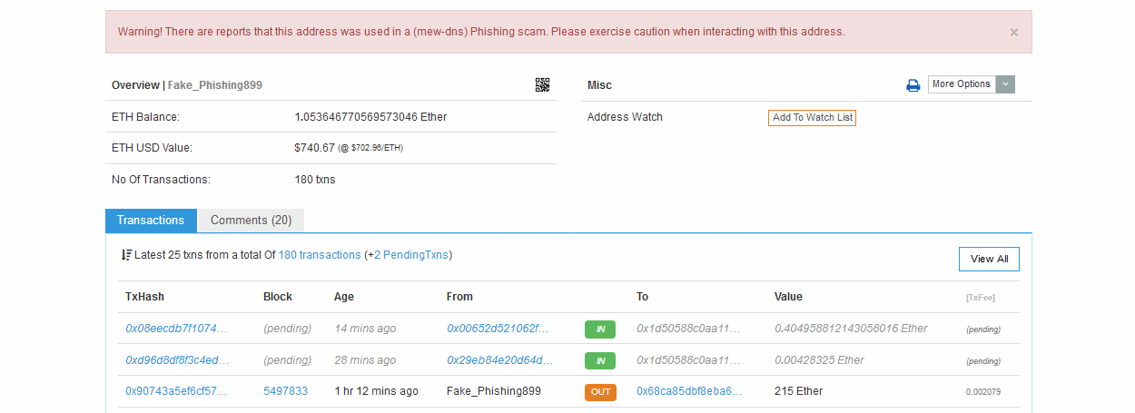
Task: Open block 5497833 link
Action: click(285, 391)
